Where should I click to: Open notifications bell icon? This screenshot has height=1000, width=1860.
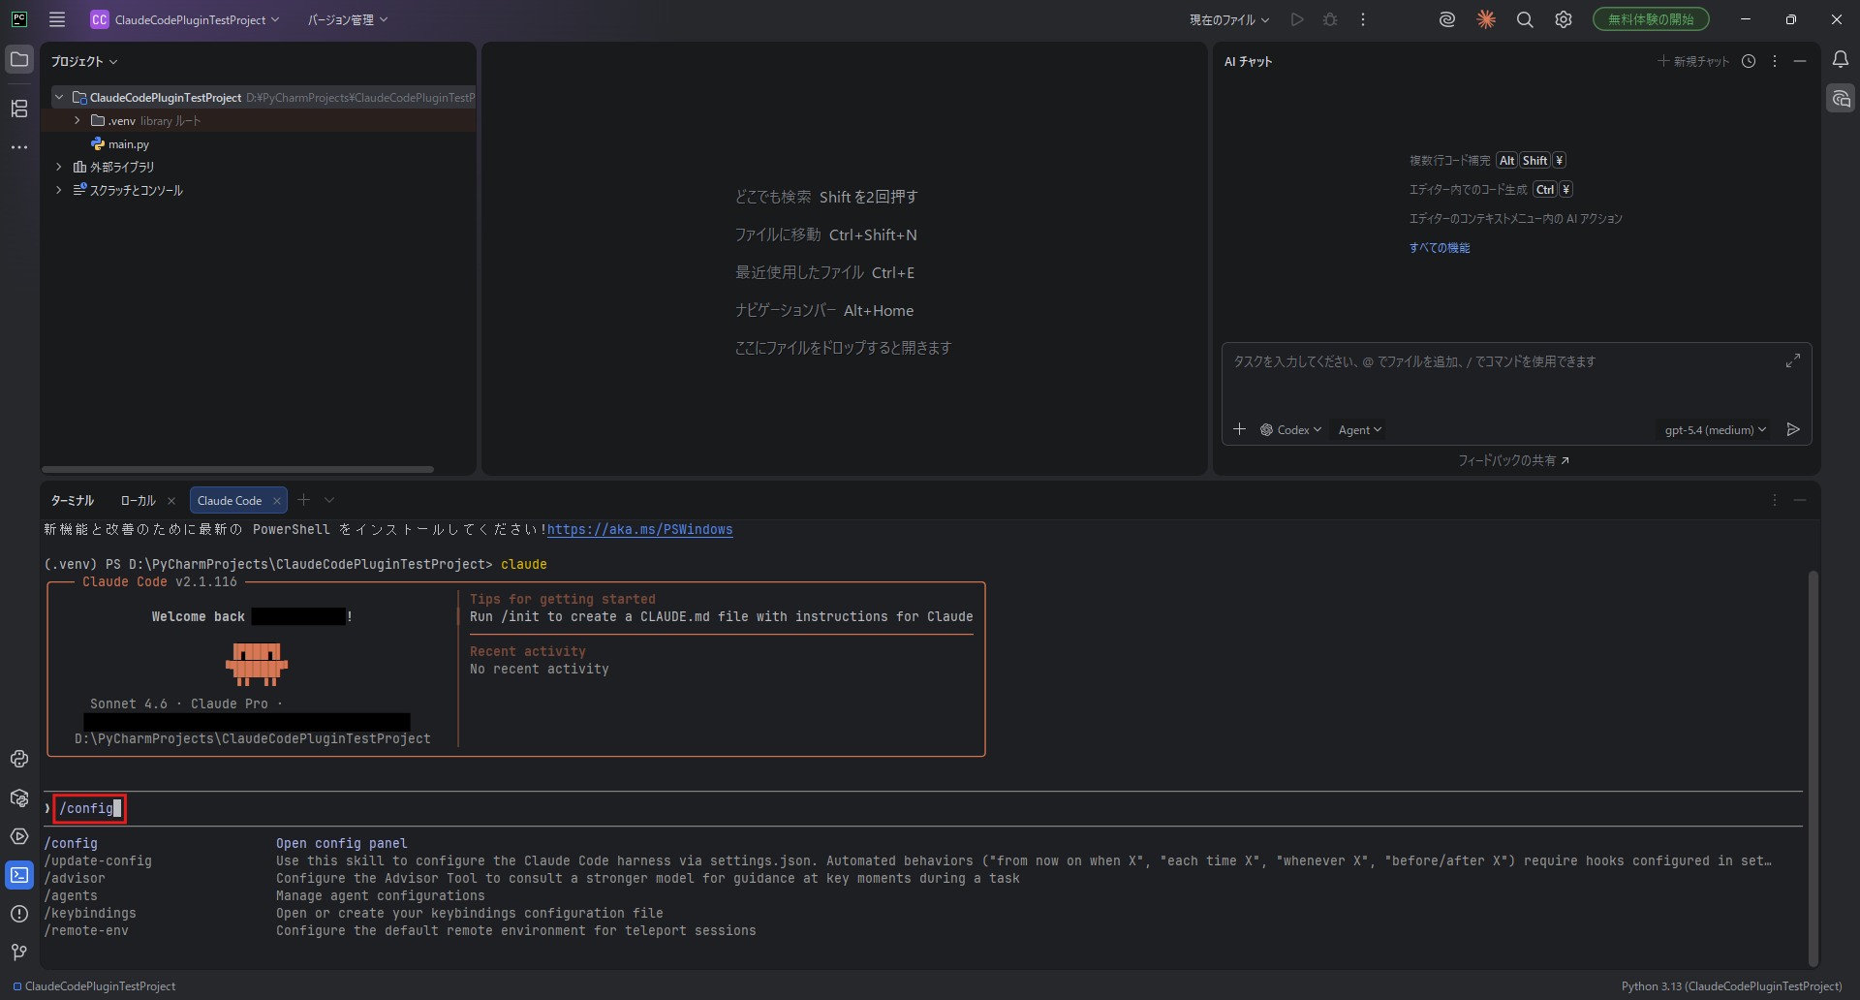tap(1840, 60)
